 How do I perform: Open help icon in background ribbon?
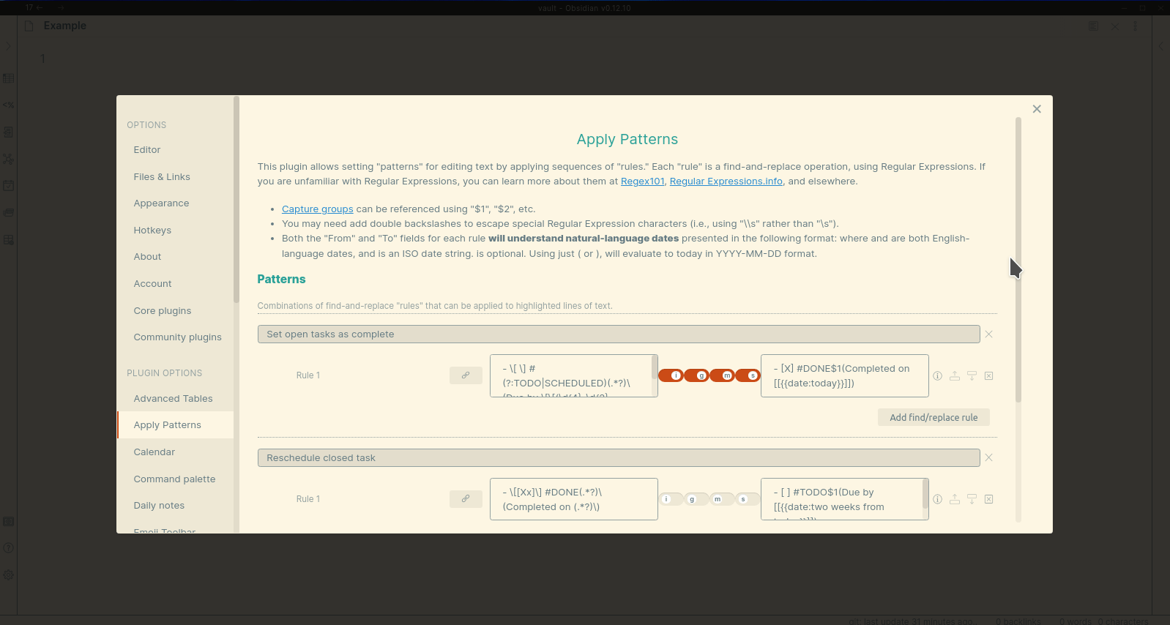8,548
